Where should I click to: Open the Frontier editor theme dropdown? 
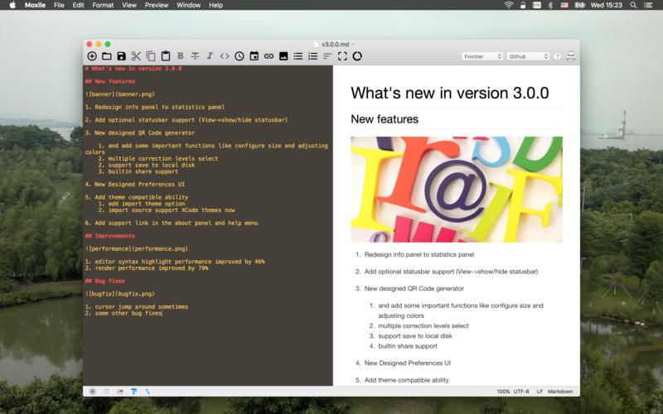point(482,56)
